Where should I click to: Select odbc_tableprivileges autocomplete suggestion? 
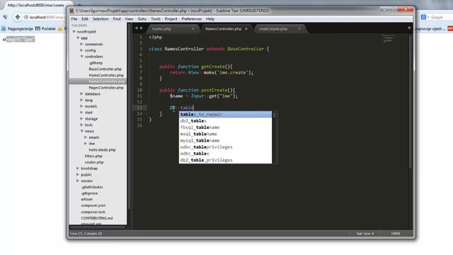tap(225, 147)
